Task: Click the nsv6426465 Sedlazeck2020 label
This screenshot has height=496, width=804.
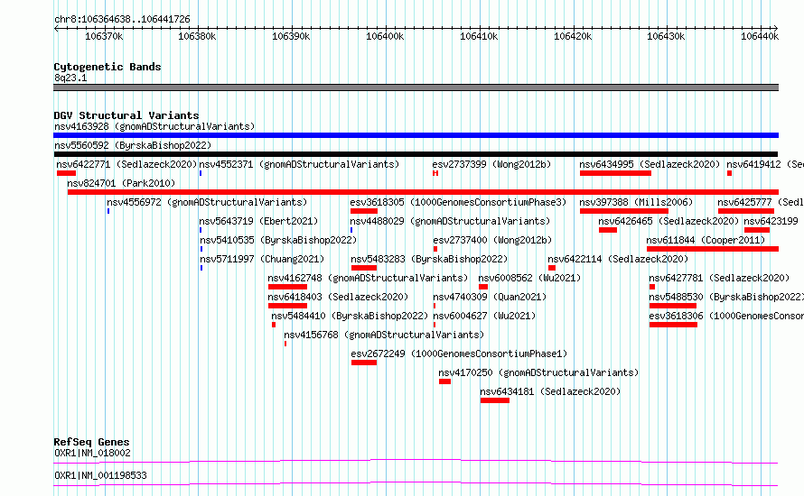Action: (x=668, y=221)
